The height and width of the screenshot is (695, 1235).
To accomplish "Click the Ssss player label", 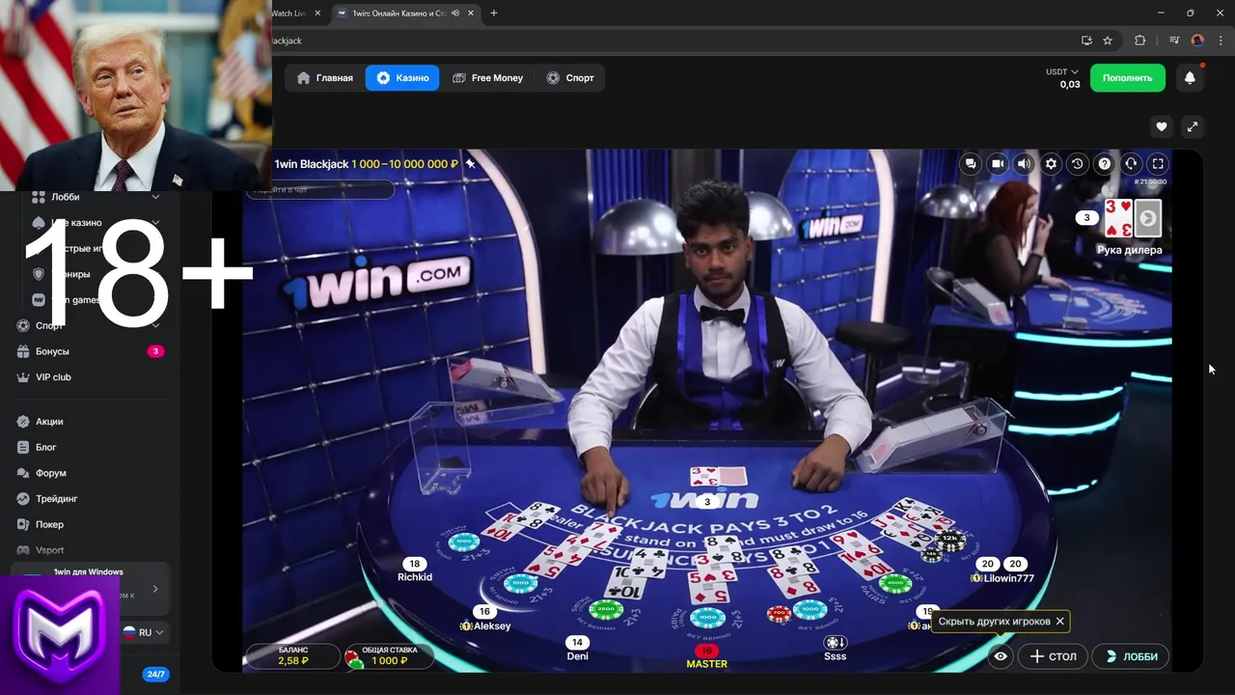I will click(836, 656).
